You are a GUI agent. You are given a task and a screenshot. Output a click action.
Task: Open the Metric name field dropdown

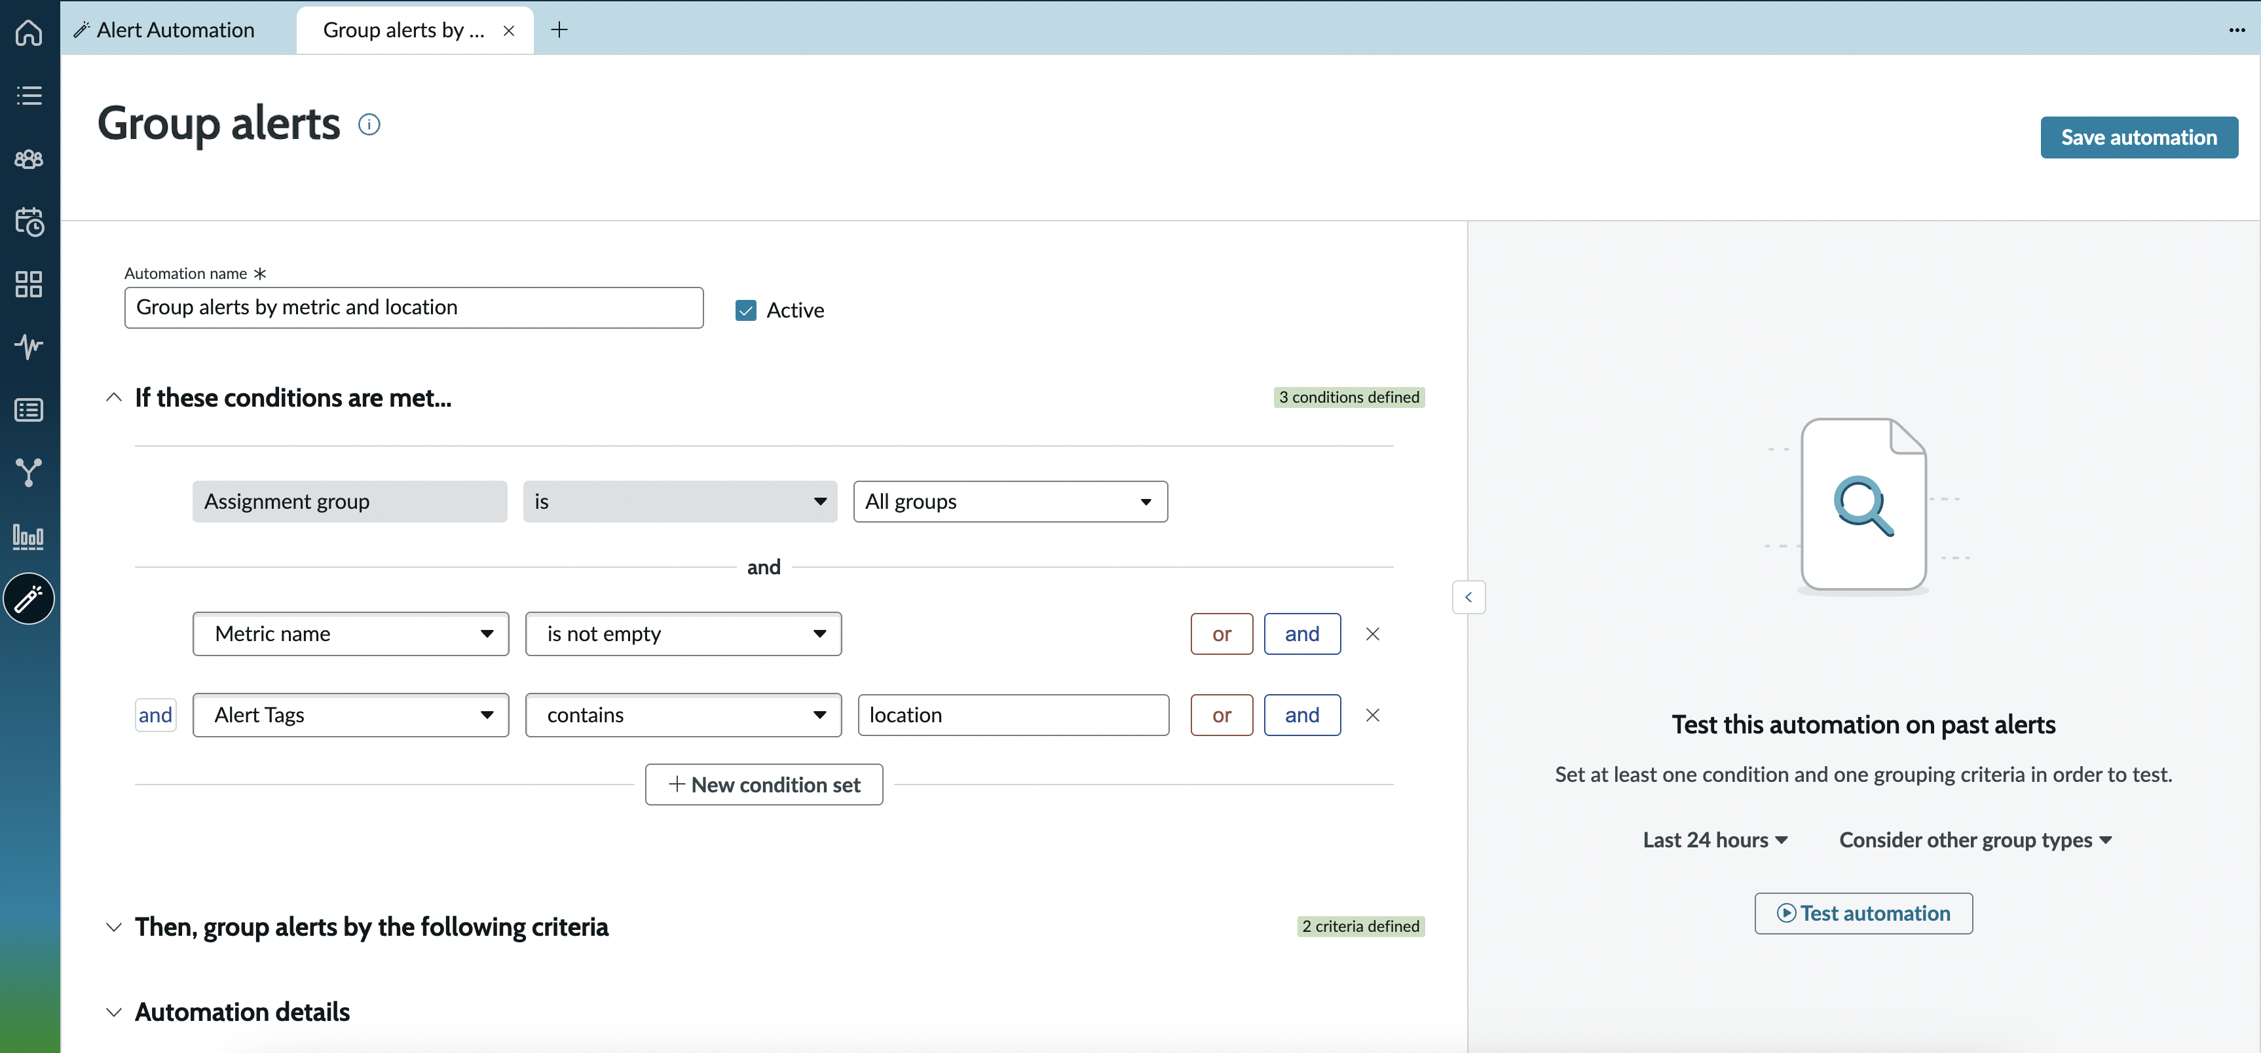tap(350, 633)
